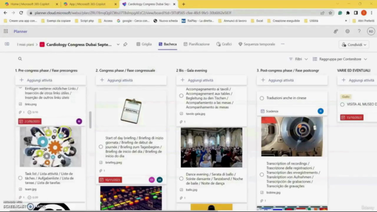Viewport: 377px width, 212px height.
Task: Open the browser side panel icon
Action: click(356, 13)
